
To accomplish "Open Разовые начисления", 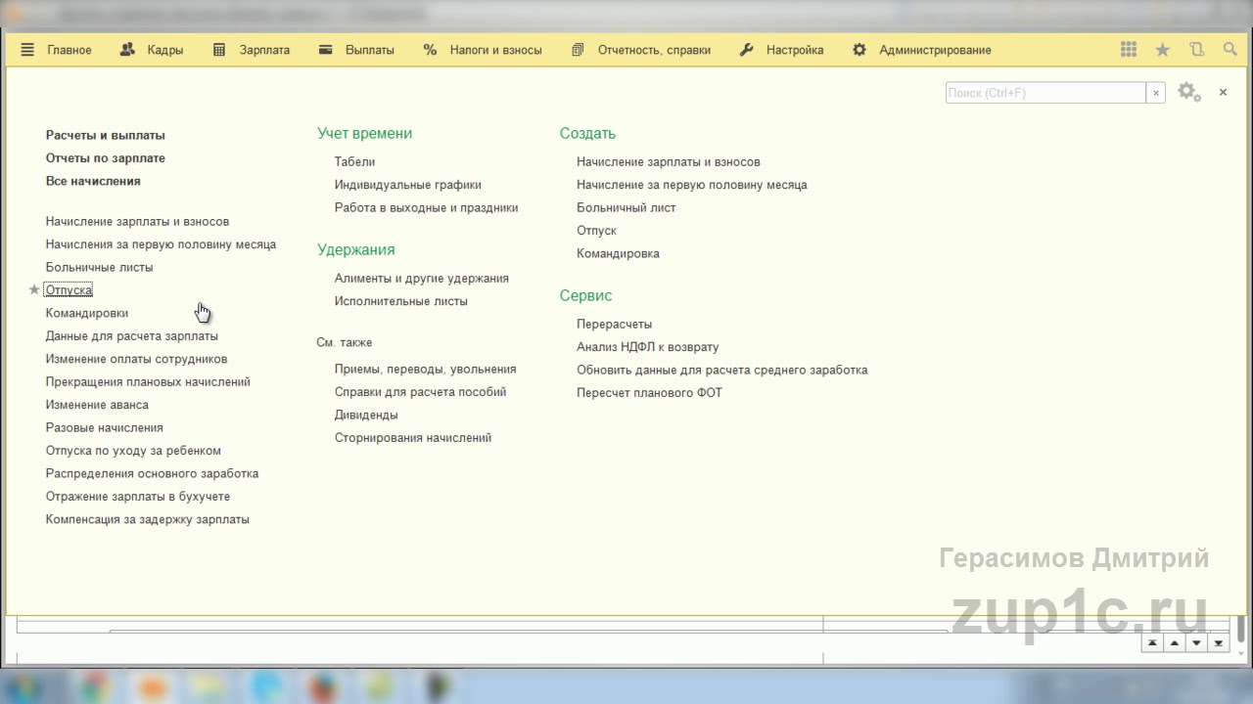I will (105, 427).
